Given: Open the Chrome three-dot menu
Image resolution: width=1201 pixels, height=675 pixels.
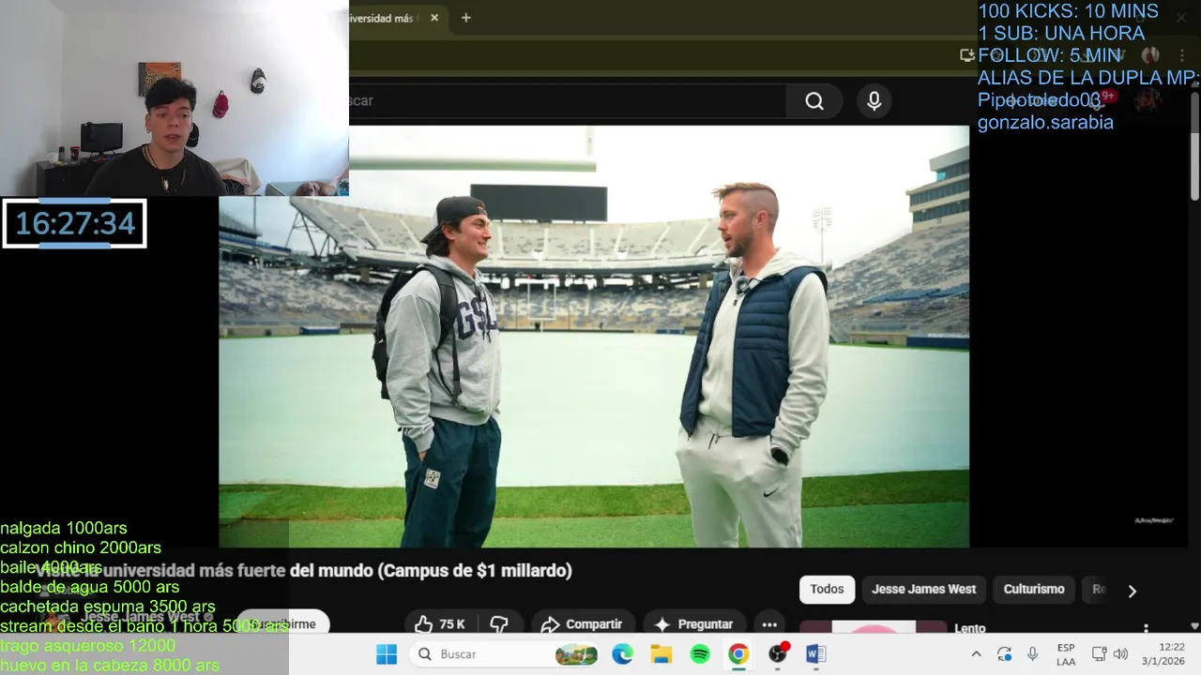Looking at the screenshot, I should pos(1181,55).
